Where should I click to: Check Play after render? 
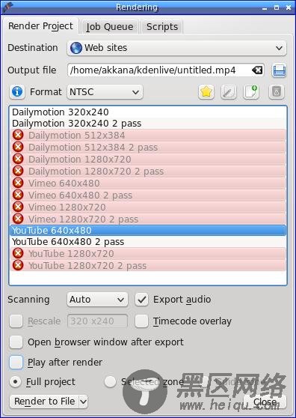[16, 363]
